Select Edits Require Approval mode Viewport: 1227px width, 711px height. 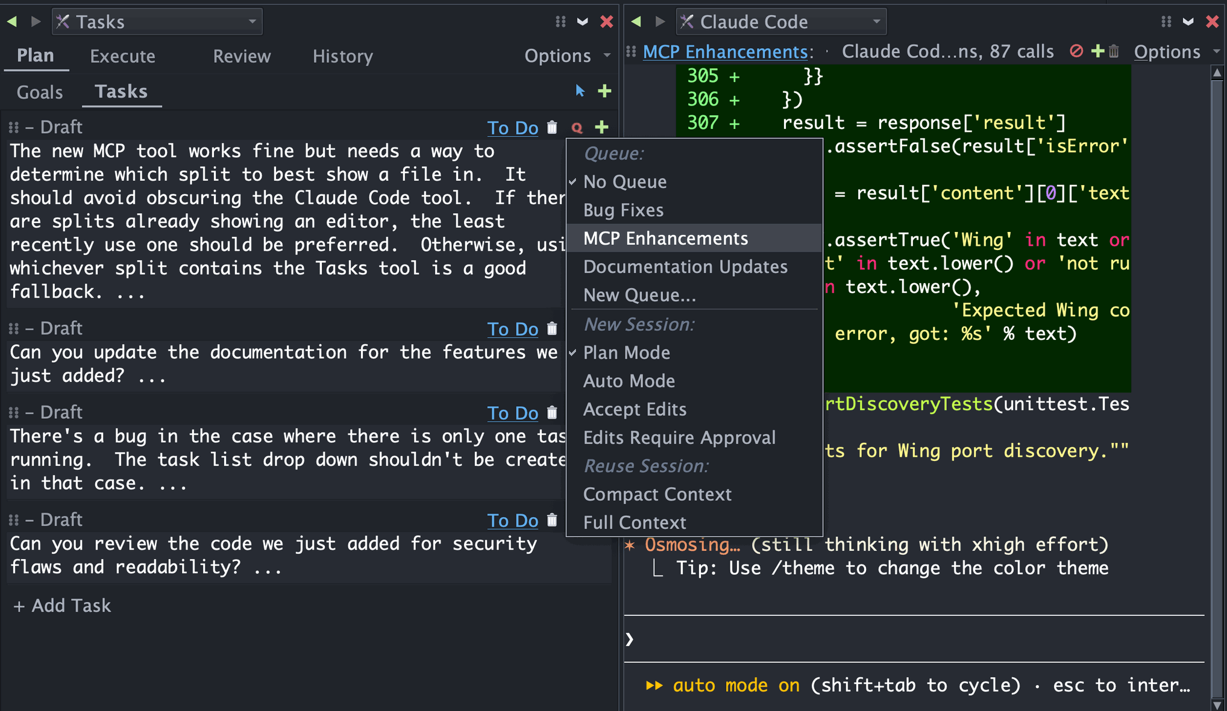[x=694, y=437]
